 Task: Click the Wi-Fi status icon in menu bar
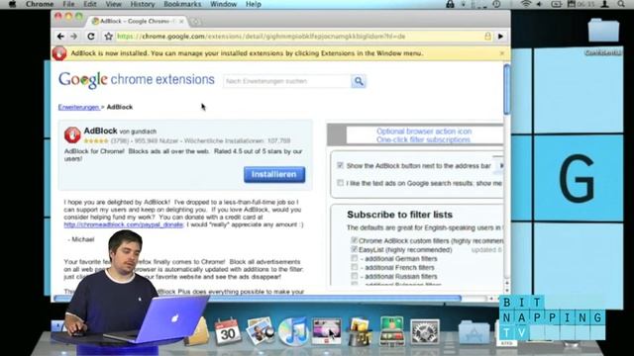[526, 4]
